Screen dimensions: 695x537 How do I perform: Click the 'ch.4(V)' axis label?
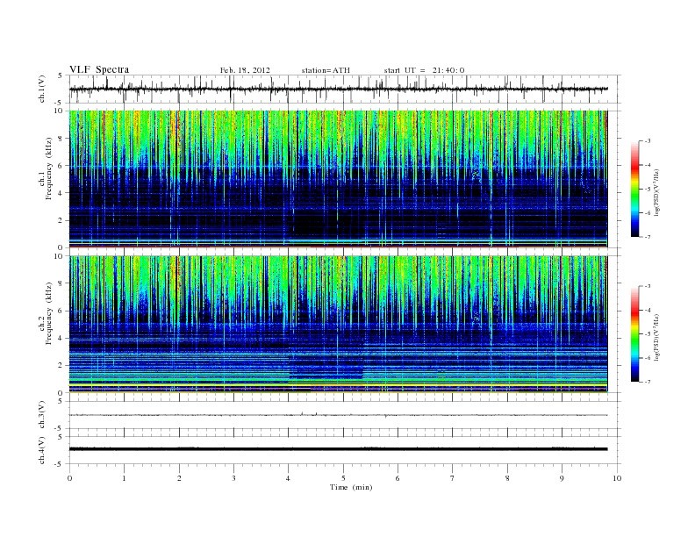(42, 450)
